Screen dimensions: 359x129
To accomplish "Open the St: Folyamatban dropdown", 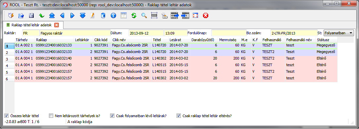I will click(x=339, y=33).
